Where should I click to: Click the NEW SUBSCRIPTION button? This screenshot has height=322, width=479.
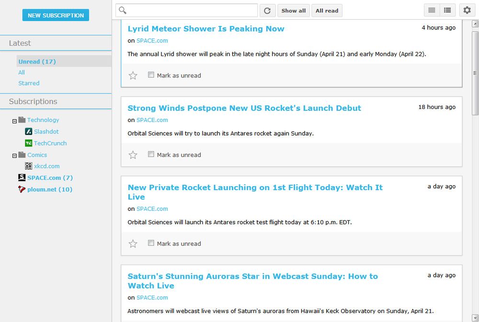(x=55, y=15)
